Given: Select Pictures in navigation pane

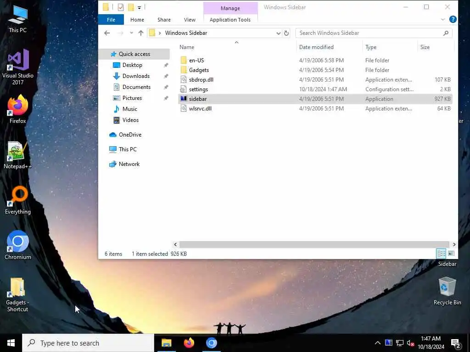Looking at the screenshot, I should click(132, 98).
